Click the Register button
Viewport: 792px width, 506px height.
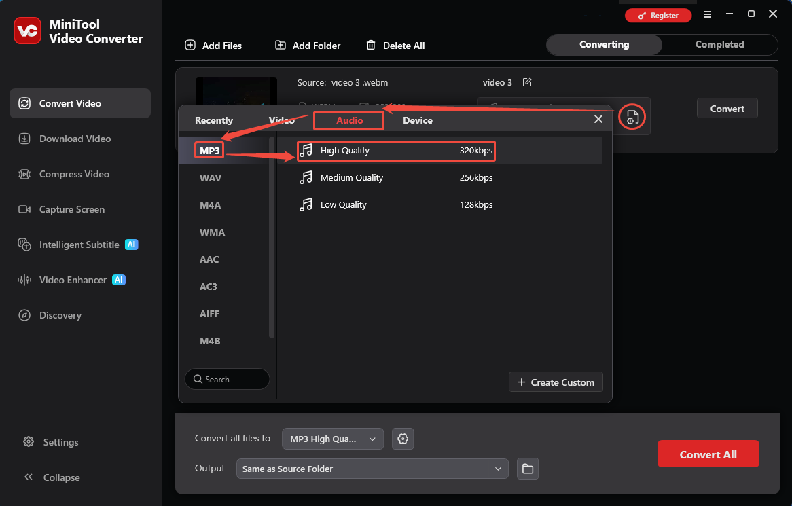658,15
